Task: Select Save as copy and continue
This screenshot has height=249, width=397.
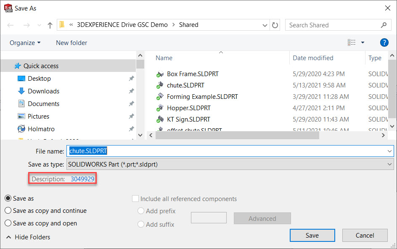Action: point(8,210)
